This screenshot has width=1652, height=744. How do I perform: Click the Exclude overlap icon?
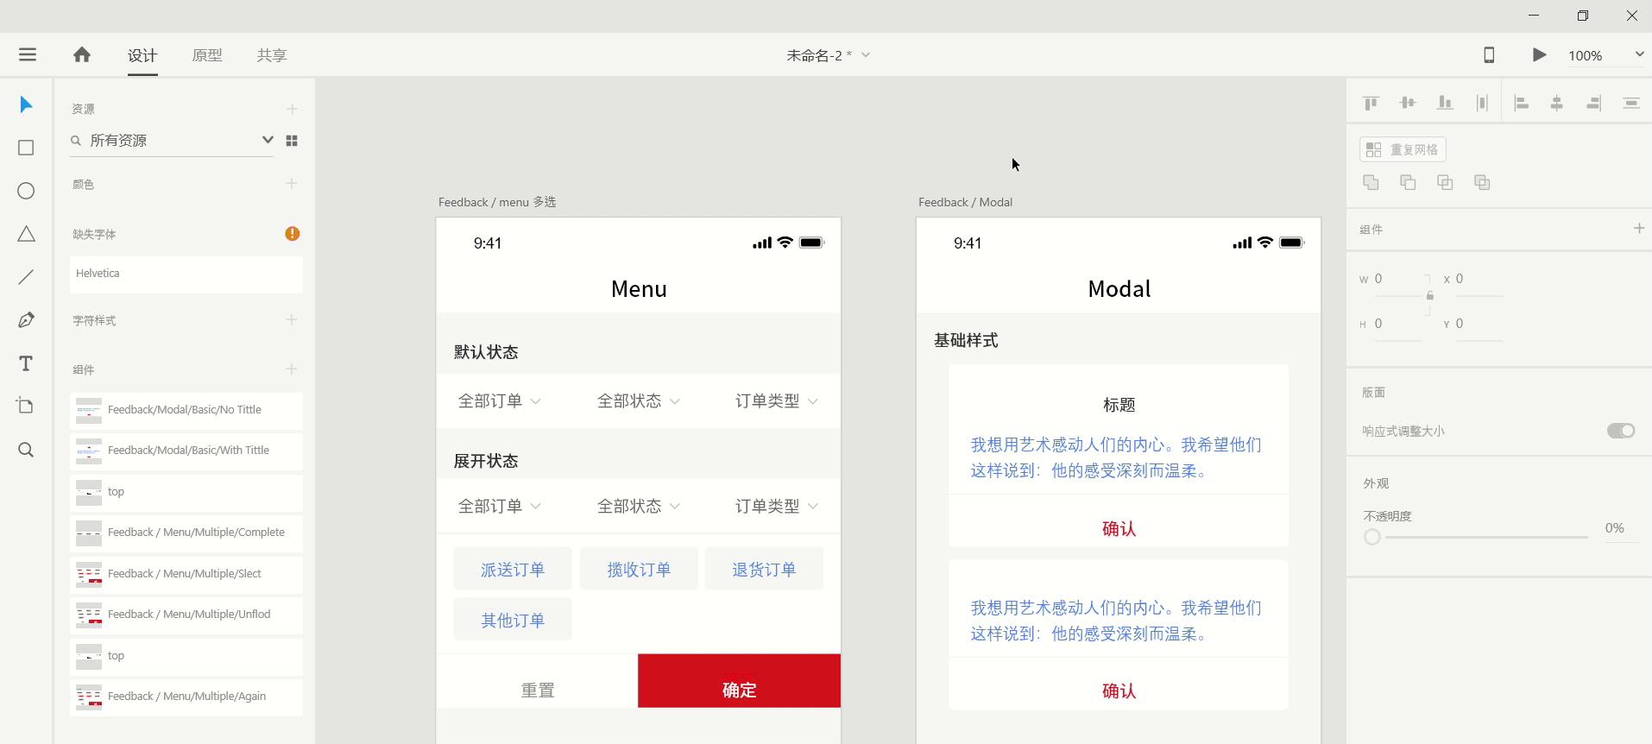[x=1482, y=182]
